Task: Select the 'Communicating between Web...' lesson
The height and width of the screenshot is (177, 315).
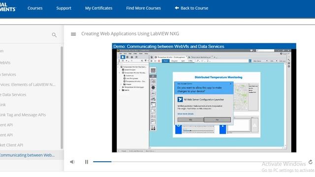Action: tap(27, 155)
